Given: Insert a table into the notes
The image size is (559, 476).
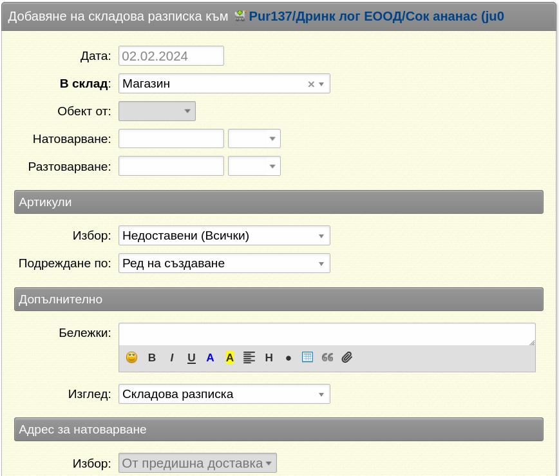Looking at the screenshot, I should (307, 357).
